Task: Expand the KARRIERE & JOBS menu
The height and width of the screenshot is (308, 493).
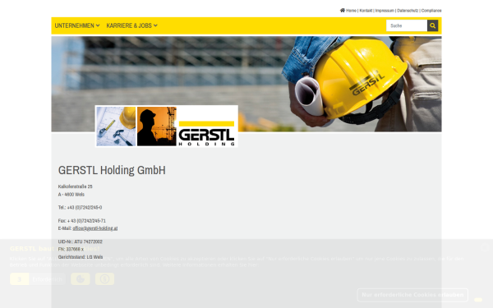Action: (x=131, y=25)
